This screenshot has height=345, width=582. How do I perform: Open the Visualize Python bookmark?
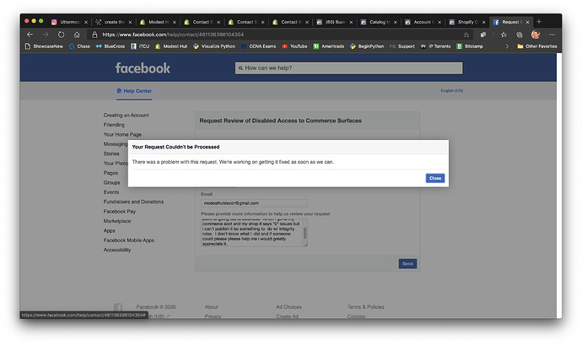[214, 46]
